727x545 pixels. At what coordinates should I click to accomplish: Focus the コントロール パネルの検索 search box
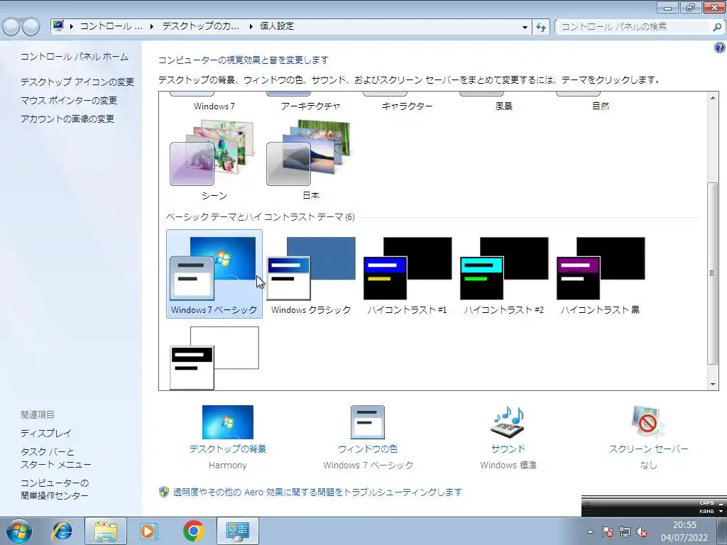coord(634,27)
